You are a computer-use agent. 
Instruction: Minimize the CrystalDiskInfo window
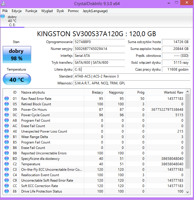(x=169, y=3)
